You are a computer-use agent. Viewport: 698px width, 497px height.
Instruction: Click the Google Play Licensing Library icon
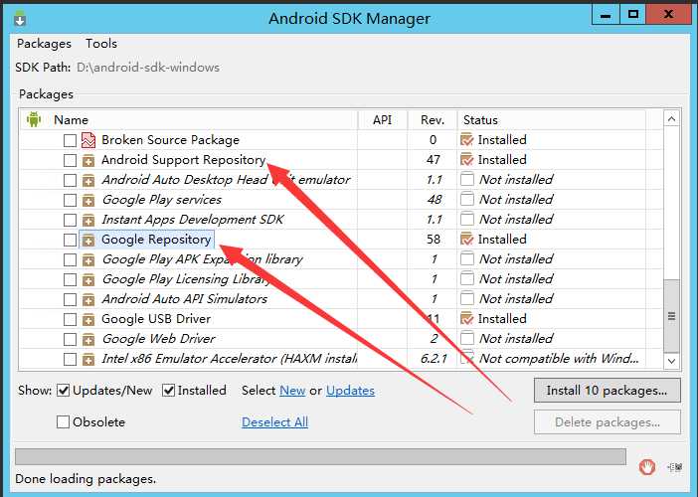(88, 279)
